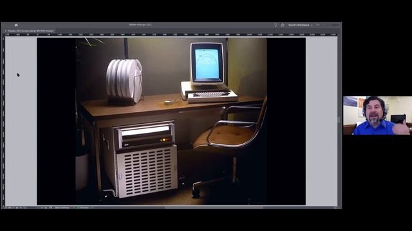Click the collapsed panel dock grip
Image resolution: width=412 pixels, height=231 pixels.
click(x=339, y=120)
